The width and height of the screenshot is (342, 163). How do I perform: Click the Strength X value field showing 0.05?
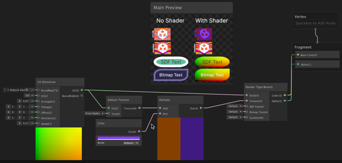pos(25,101)
